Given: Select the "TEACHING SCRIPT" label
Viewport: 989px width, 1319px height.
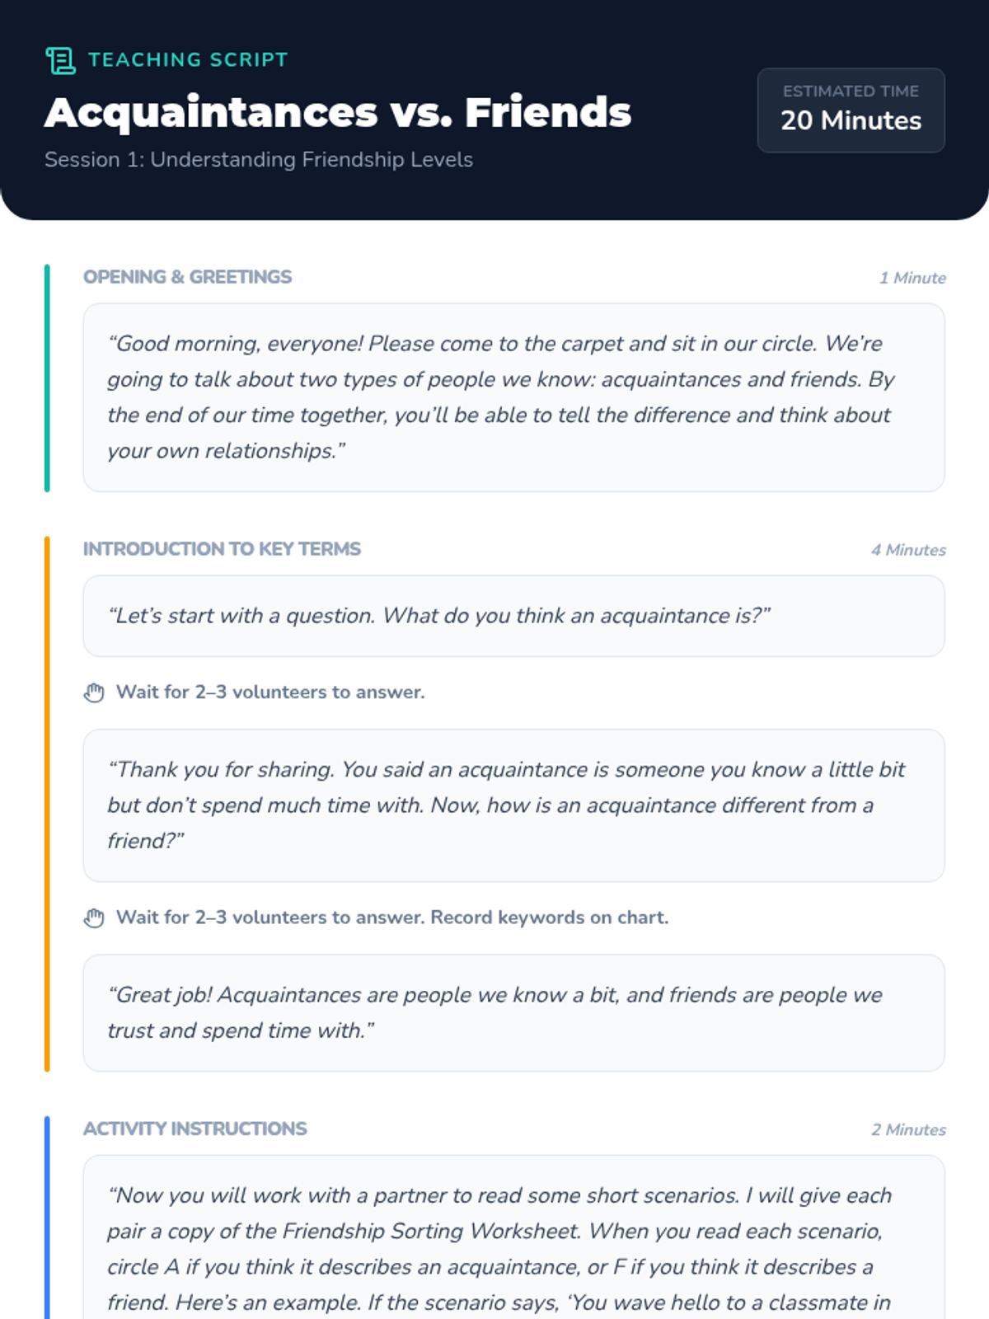Looking at the screenshot, I should coord(188,60).
